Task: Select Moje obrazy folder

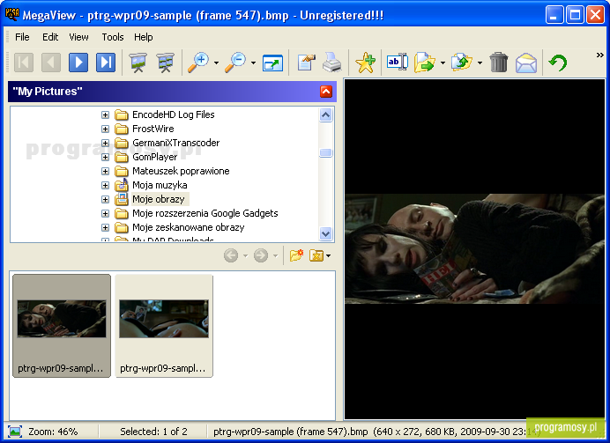Action: (x=159, y=199)
